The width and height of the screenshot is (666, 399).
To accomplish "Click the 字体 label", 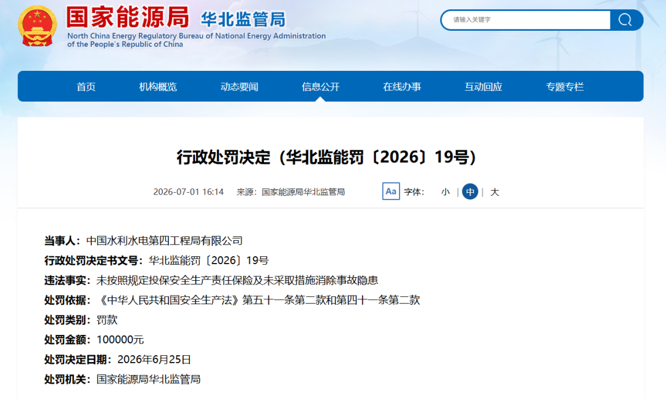I will [x=414, y=192].
